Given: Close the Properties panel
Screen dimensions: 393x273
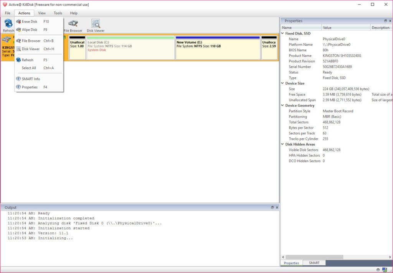Looking at the screenshot, I should (390, 21).
